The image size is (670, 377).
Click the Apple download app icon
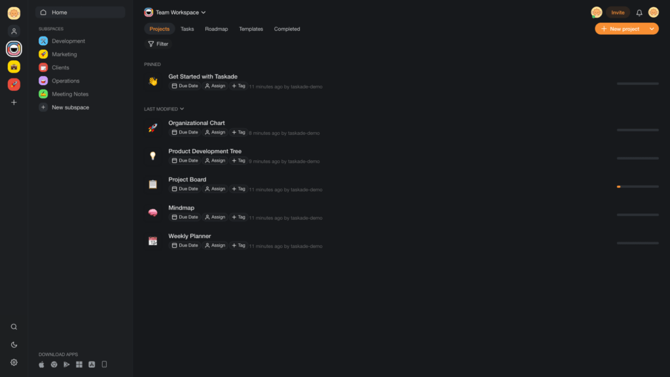(x=41, y=365)
